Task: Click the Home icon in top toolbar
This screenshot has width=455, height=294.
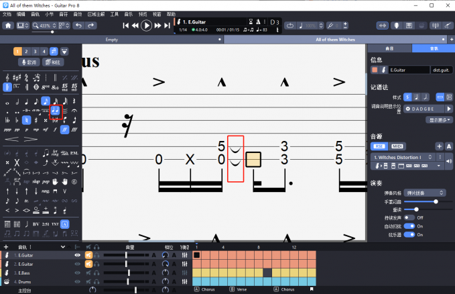Action: (x=9, y=26)
